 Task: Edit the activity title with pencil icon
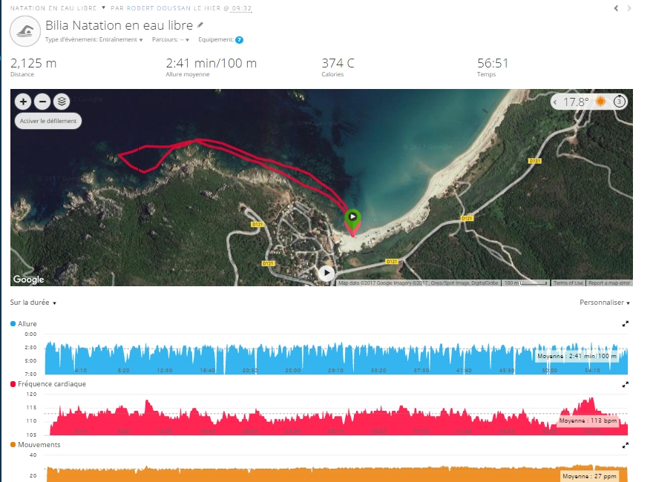[x=200, y=25]
